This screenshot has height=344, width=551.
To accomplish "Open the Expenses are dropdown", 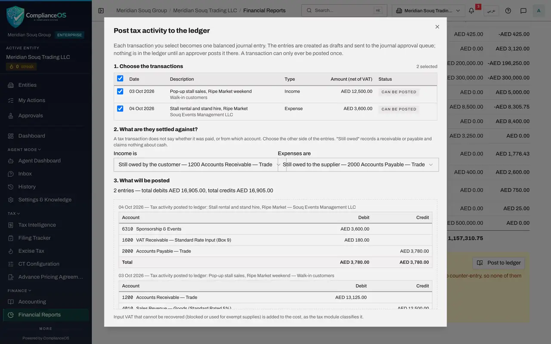I will click(x=358, y=165).
